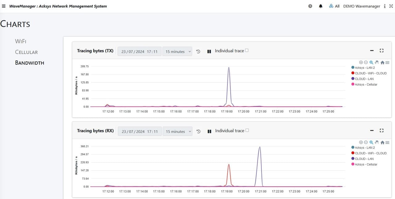Activate the pan tool on the RX chart
The width and height of the screenshot is (395, 199).
click(376, 142)
